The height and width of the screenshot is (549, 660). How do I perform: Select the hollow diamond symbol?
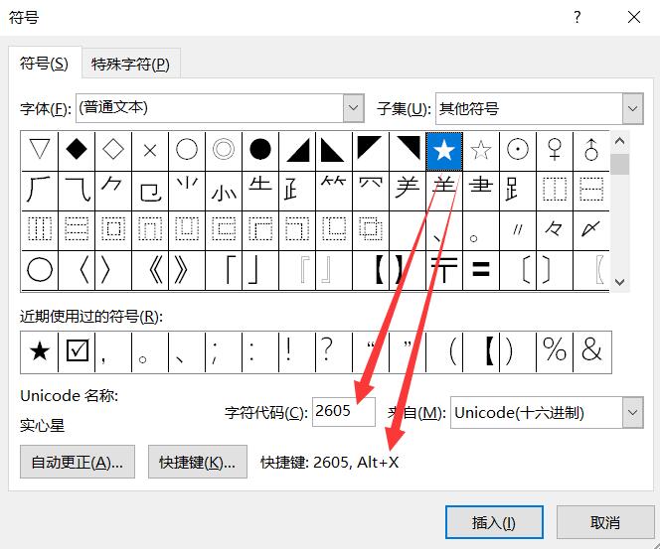click(x=113, y=151)
